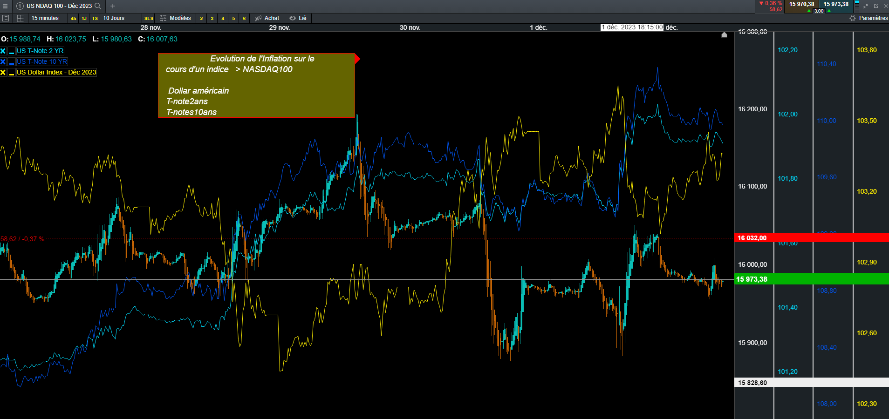
Task: Click the 29 nov. date on time axis
Action: (x=280, y=28)
